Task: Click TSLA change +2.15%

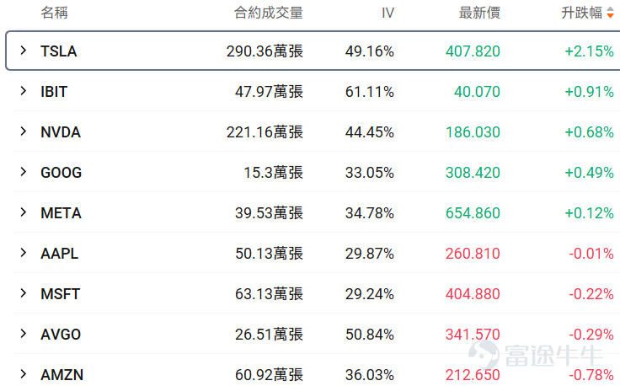Action: tap(589, 51)
